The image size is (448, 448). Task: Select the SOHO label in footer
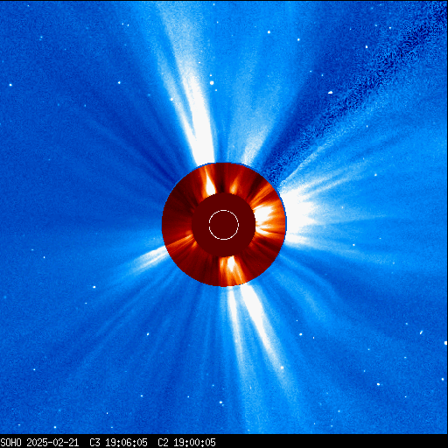(x=10, y=443)
